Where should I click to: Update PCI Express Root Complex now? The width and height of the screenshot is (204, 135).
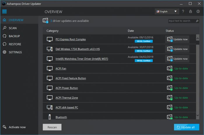177,39
